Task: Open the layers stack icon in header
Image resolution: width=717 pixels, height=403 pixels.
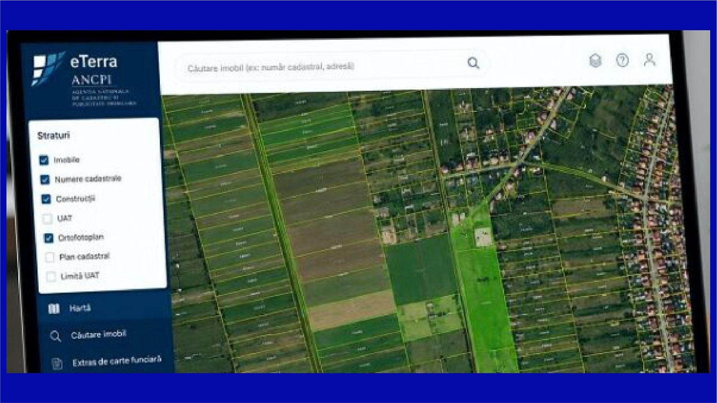Action: tap(595, 60)
